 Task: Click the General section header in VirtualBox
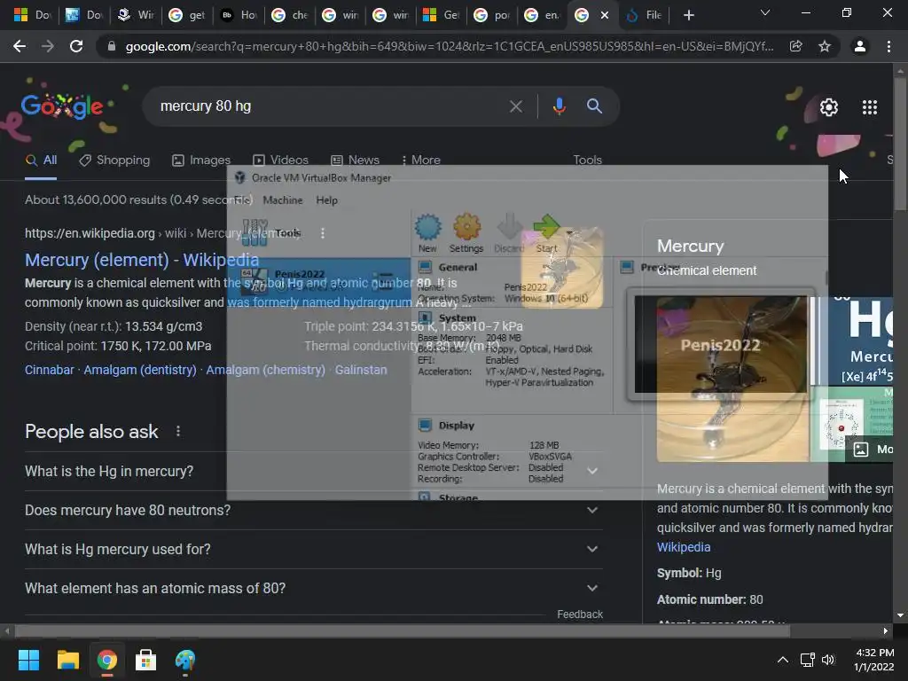[x=458, y=268]
